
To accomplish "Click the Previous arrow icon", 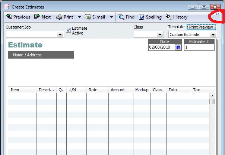I will coord(9,17).
